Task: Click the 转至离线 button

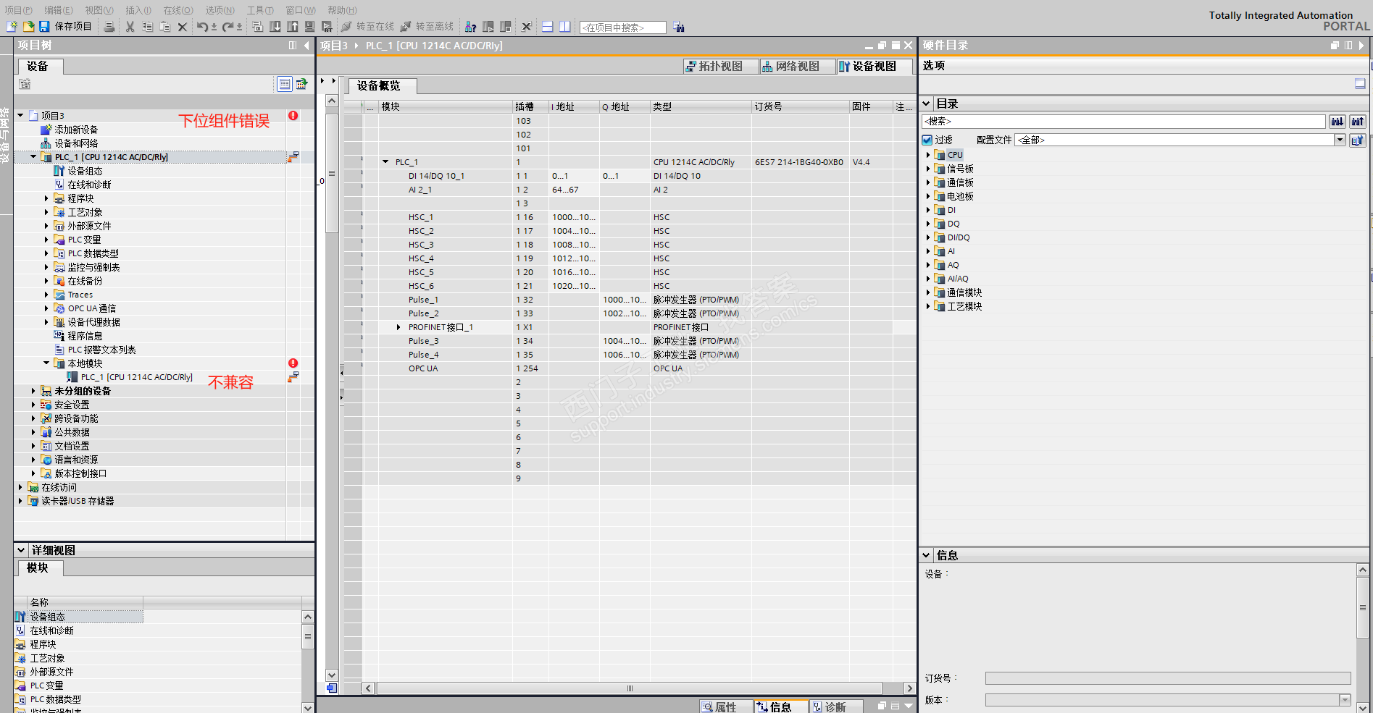Action: tap(427, 27)
